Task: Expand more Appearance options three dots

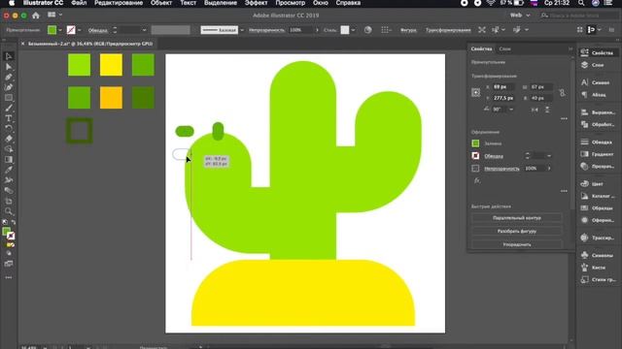Action: (564, 191)
